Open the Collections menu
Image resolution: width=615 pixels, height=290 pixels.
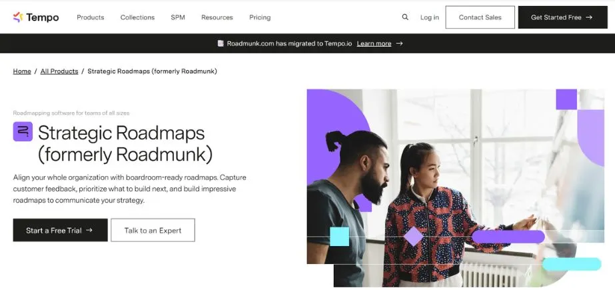137,17
